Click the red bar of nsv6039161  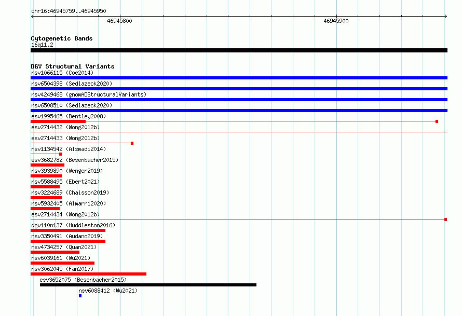click(x=62, y=263)
